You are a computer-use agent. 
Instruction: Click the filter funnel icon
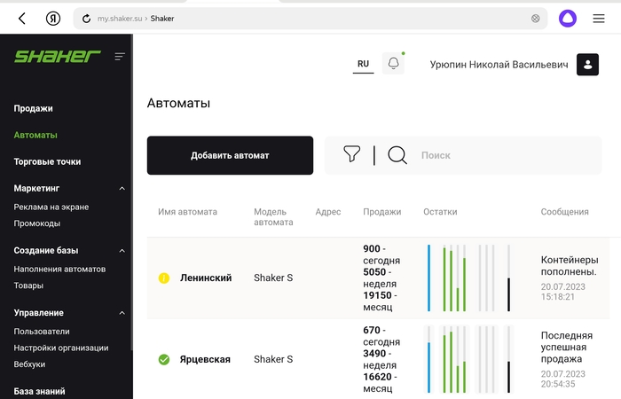tap(352, 155)
